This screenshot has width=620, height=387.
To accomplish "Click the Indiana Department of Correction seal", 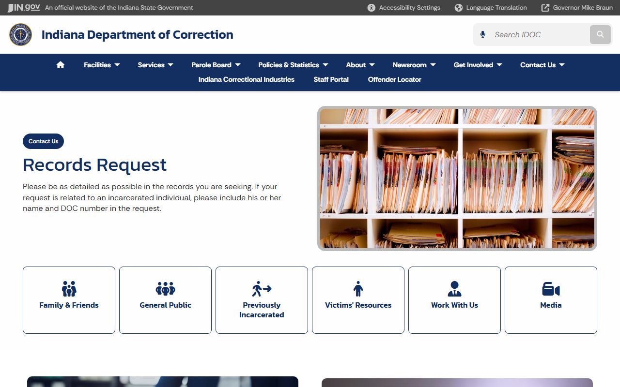I will coord(20,35).
